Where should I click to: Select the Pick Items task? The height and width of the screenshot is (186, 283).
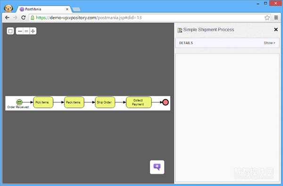(43, 102)
